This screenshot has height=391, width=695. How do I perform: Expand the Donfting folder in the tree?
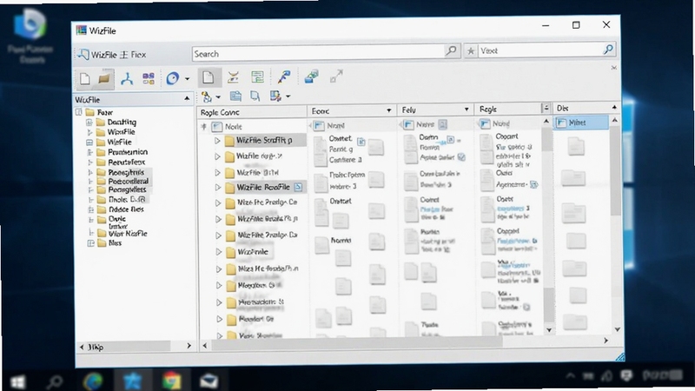pyautogui.click(x=89, y=122)
